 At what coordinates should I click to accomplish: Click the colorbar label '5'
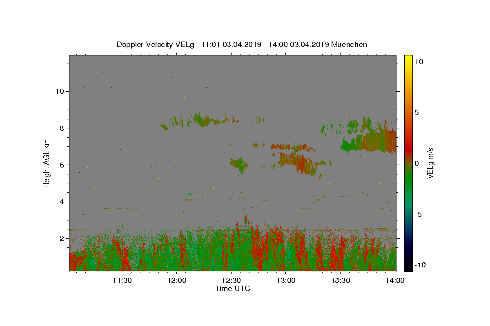point(416,112)
